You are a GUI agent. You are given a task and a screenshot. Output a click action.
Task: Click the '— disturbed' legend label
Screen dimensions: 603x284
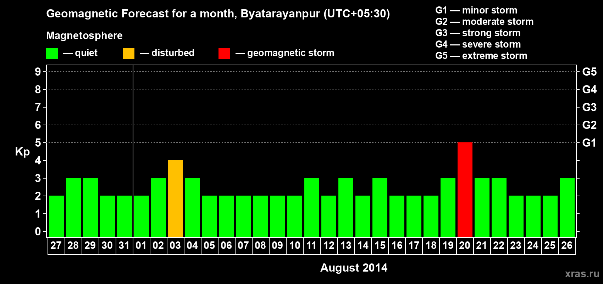click(x=167, y=53)
